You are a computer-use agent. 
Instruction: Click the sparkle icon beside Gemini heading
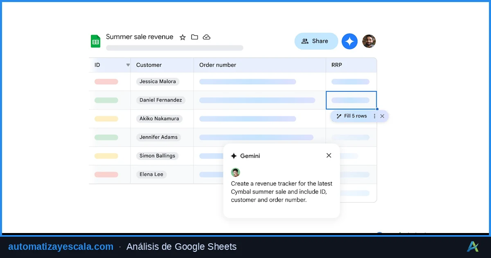click(x=234, y=156)
